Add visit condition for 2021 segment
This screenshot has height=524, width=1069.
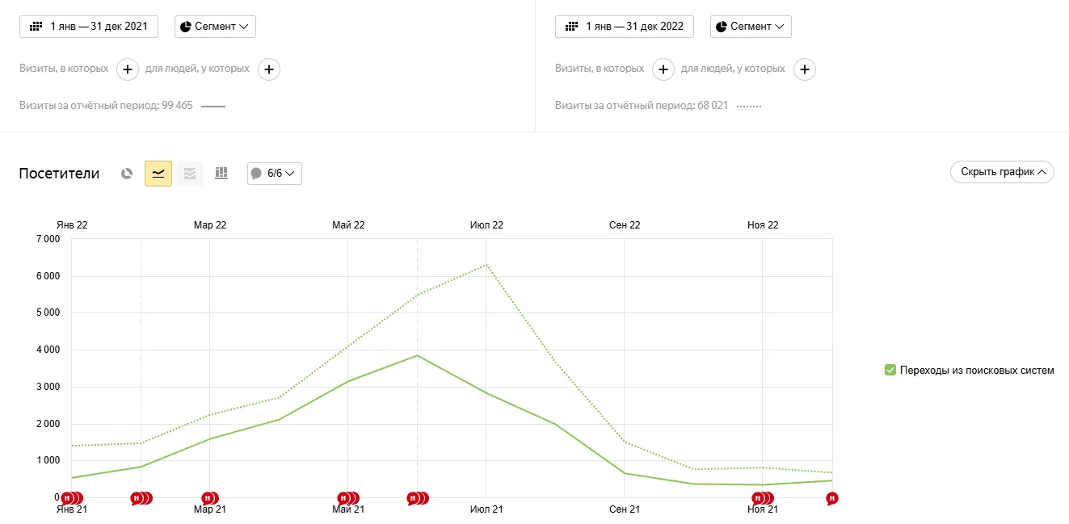click(x=128, y=69)
